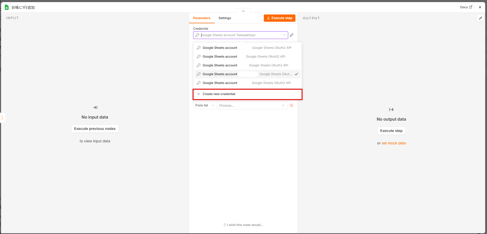Viewport: 487px width, 234px height.
Task: Click the input arrow icon above No input data
Action: click(95, 107)
